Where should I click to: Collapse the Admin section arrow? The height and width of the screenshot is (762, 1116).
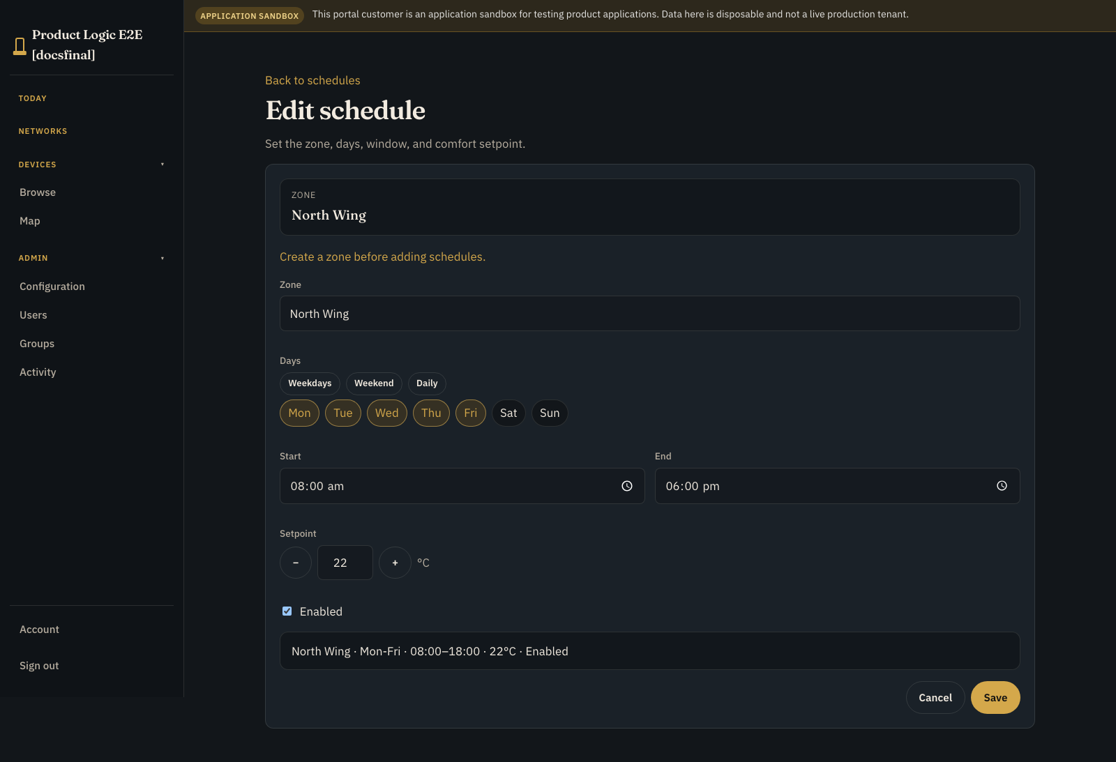(163, 258)
